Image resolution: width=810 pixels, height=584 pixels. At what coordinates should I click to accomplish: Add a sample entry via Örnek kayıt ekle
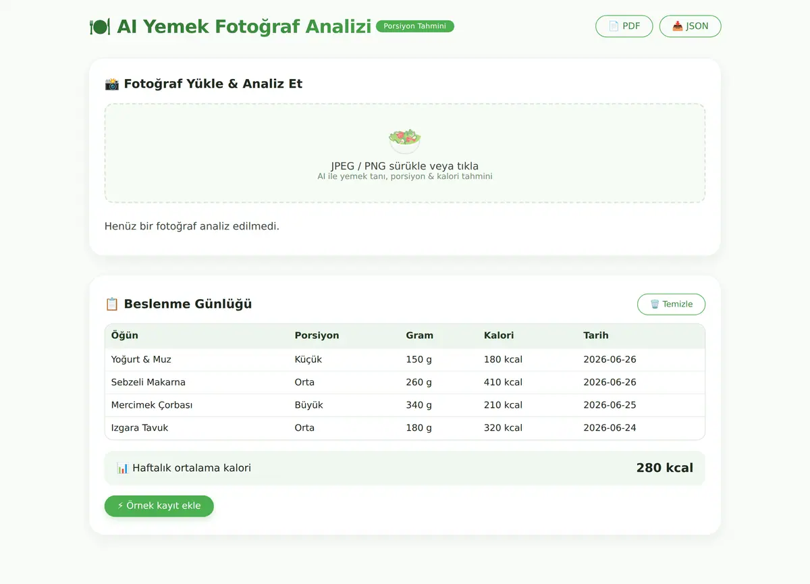tap(159, 506)
